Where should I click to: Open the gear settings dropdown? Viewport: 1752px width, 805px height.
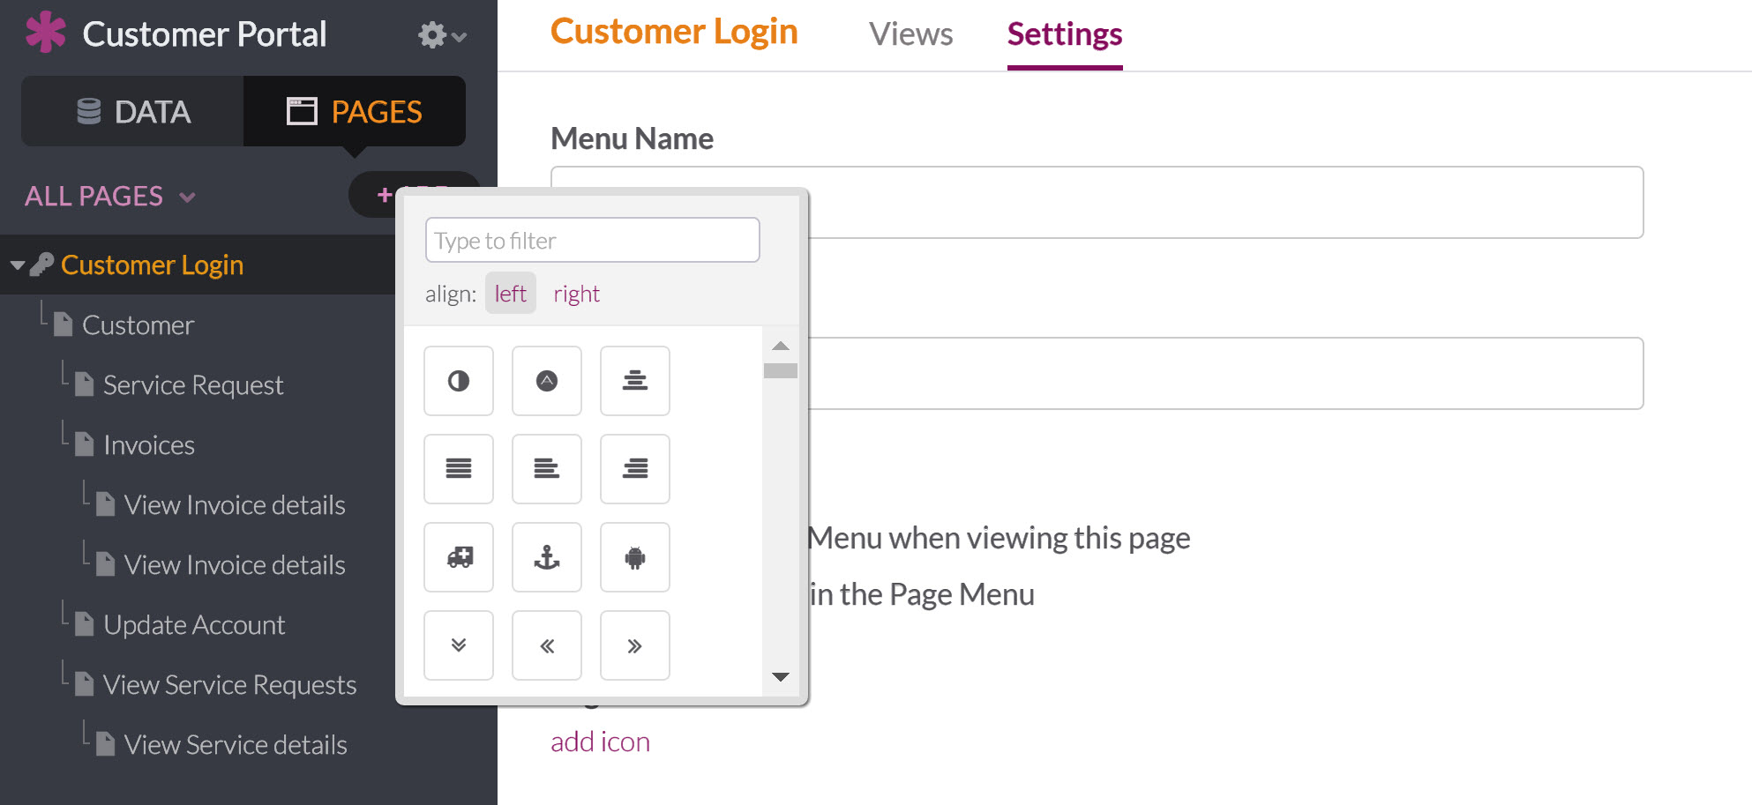[x=441, y=35]
